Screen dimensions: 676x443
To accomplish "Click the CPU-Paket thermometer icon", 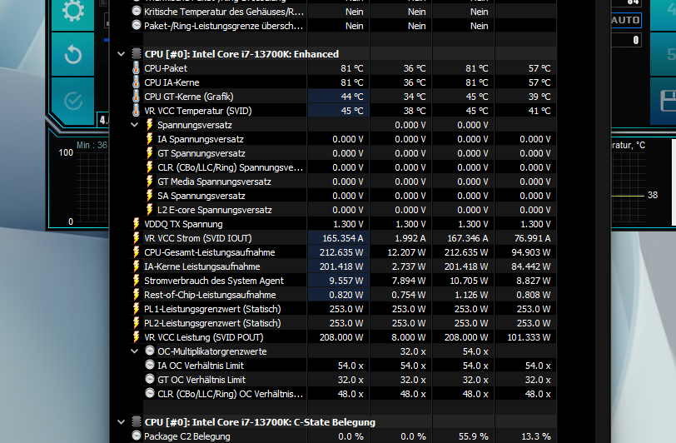I will (x=137, y=67).
